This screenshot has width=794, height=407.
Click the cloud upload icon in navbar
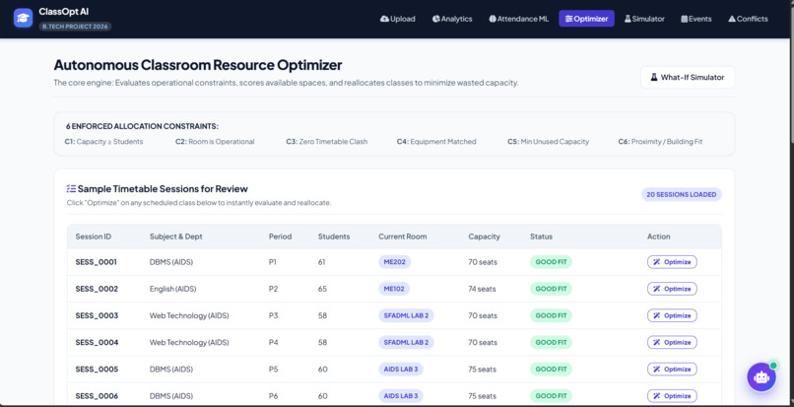click(x=384, y=19)
